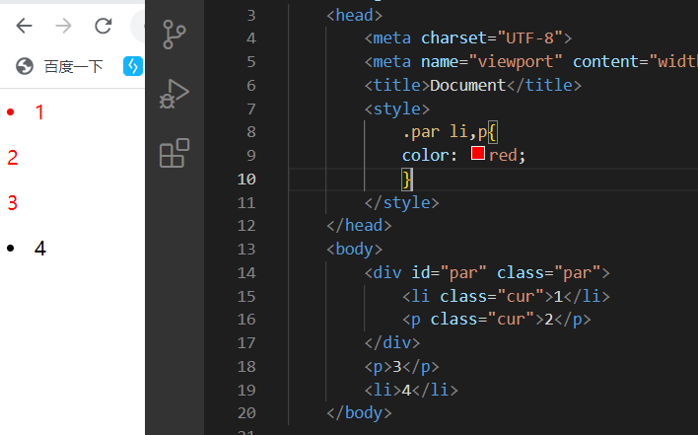Open the Run and Debug view
This screenshot has height=435, width=698.
[174, 94]
